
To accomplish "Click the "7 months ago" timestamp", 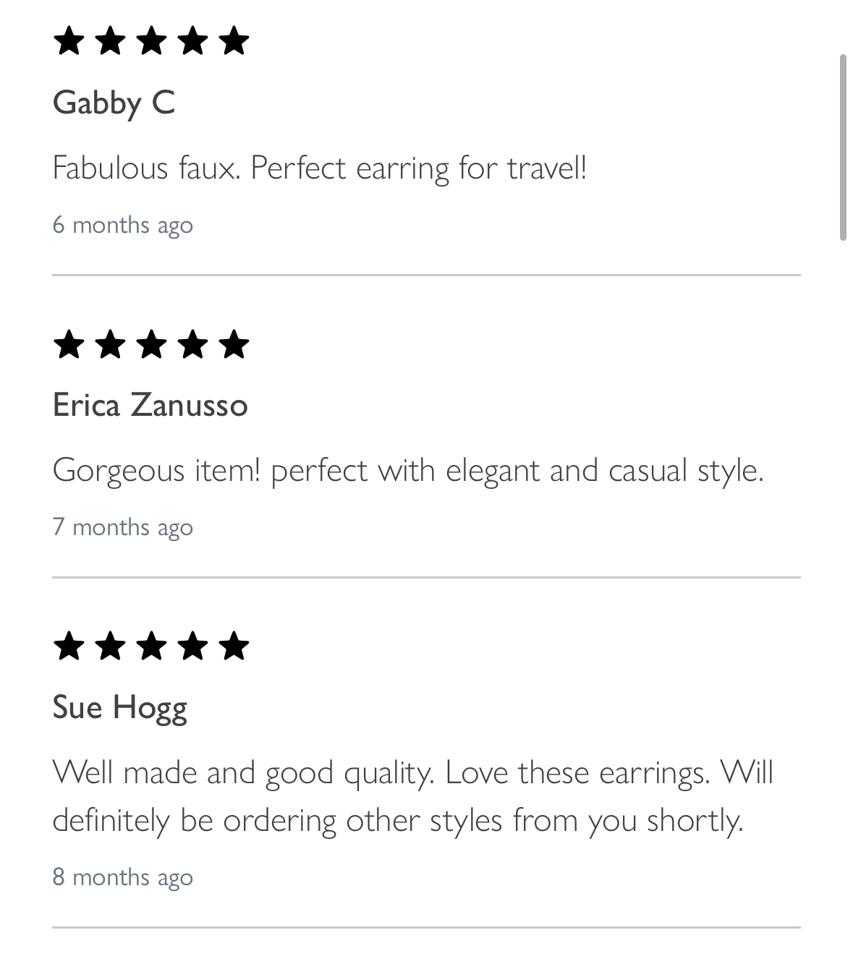I will (x=122, y=527).
